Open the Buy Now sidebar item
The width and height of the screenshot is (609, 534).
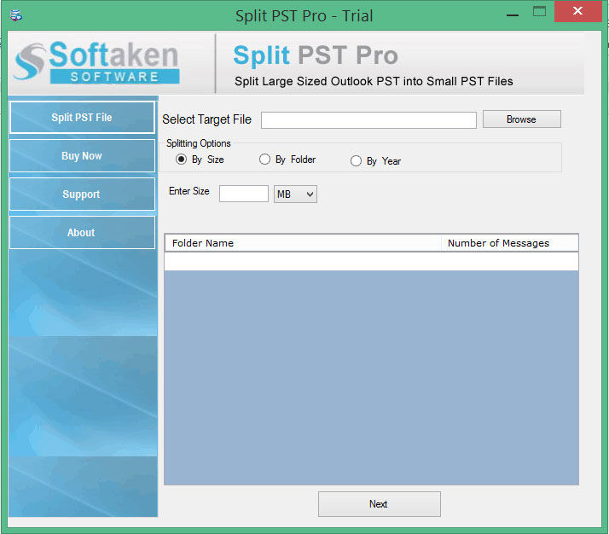pyautogui.click(x=82, y=156)
